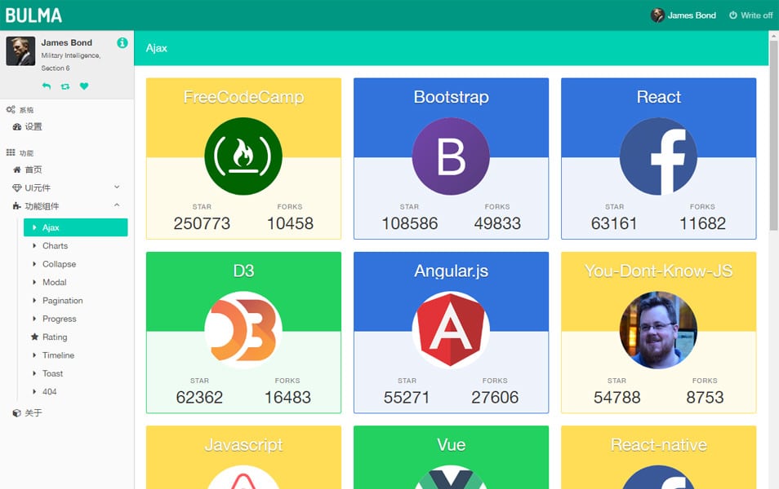Click the React card title
Image resolution: width=779 pixels, height=489 pixels.
658,97
